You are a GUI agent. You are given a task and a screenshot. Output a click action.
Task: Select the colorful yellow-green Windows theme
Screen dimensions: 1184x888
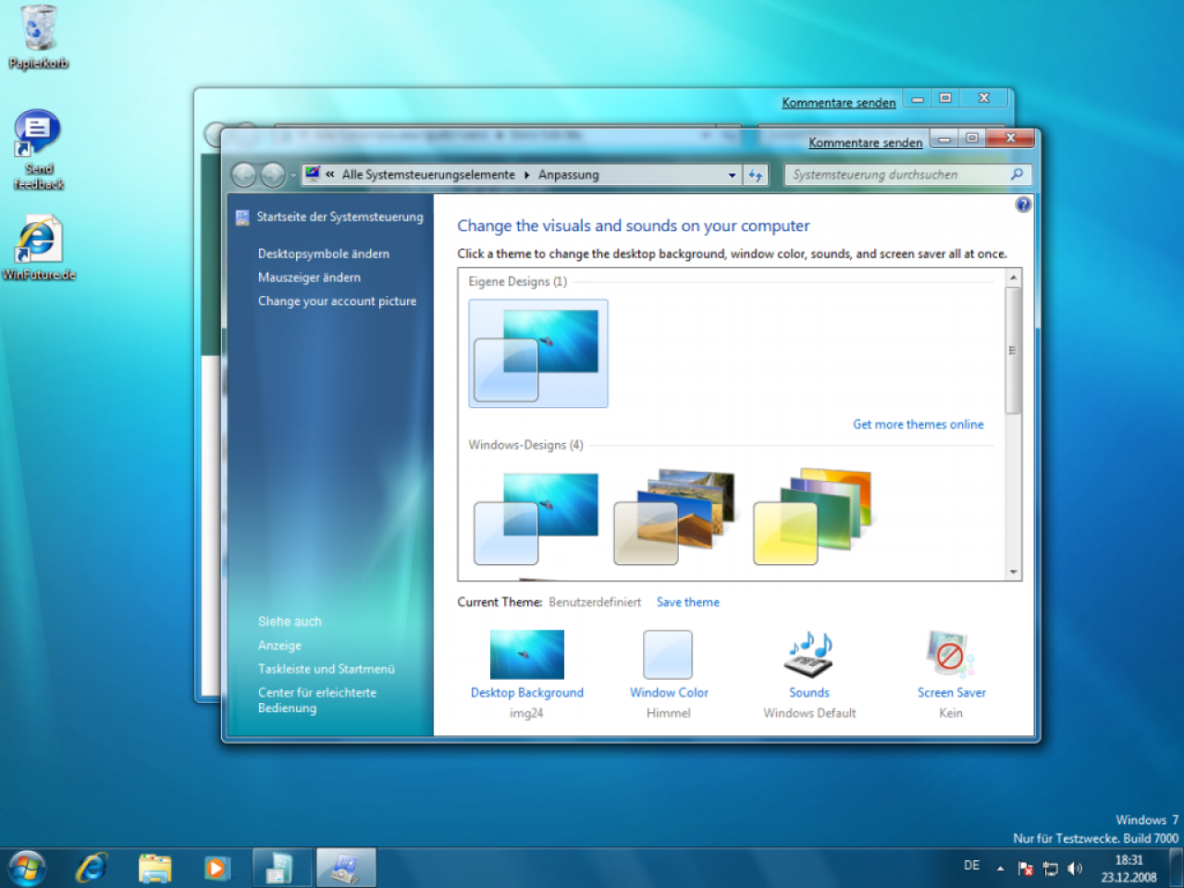pyautogui.click(x=813, y=516)
